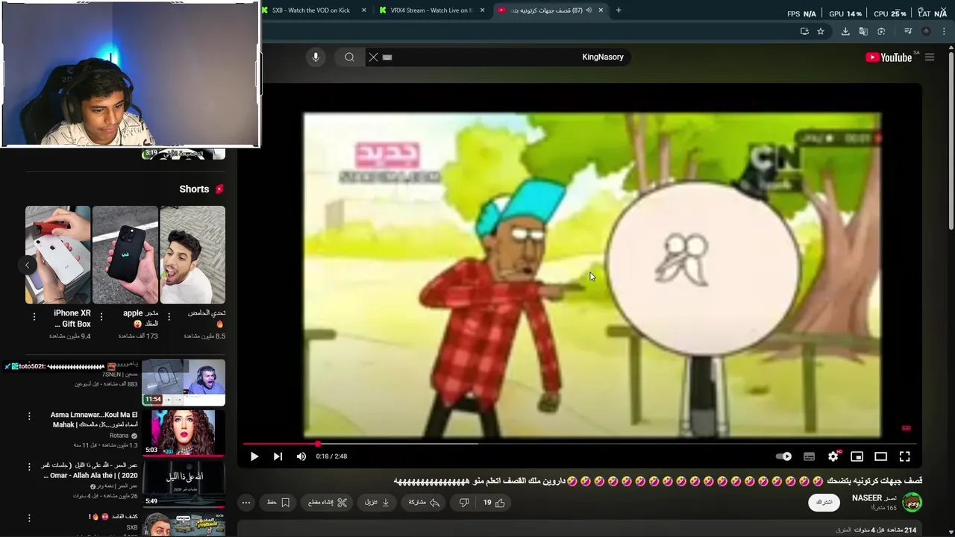Show previous Shorts with left arrow
This screenshot has width=955, height=537.
[x=27, y=265]
